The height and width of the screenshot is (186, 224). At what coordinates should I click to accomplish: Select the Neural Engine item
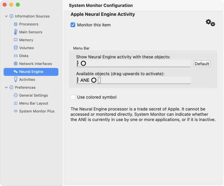(31, 72)
